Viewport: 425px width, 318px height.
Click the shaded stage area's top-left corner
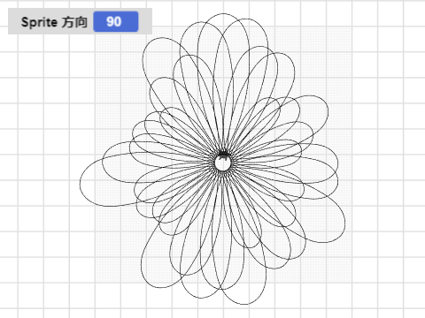[x=96, y=26]
